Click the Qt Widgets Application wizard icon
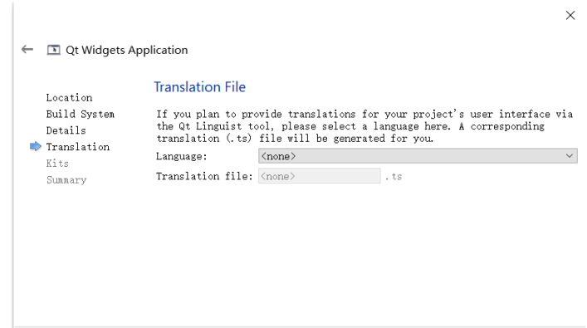This screenshot has width=587, height=328. 53,50
